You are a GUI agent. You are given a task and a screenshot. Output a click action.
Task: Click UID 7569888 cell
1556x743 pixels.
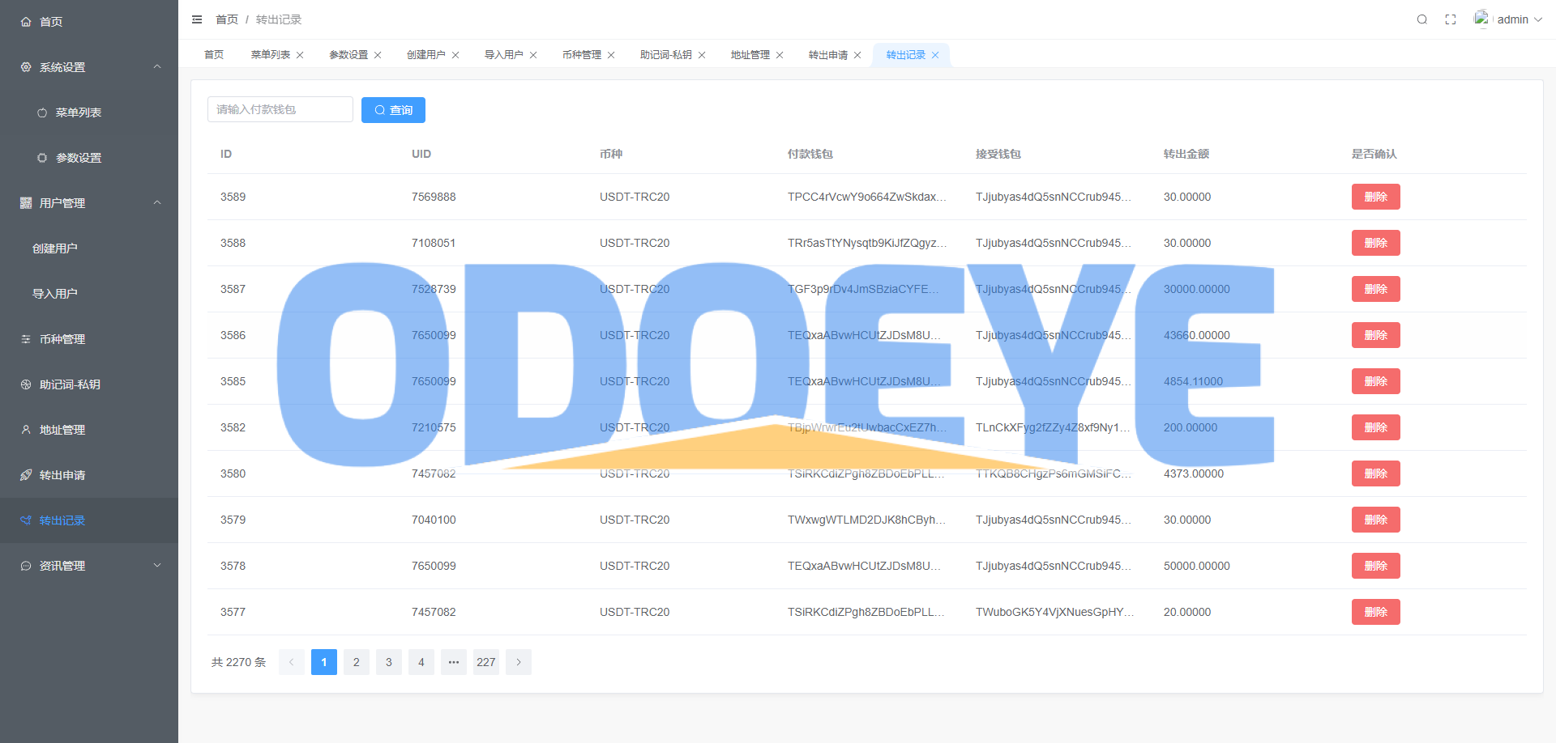(x=434, y=197)
